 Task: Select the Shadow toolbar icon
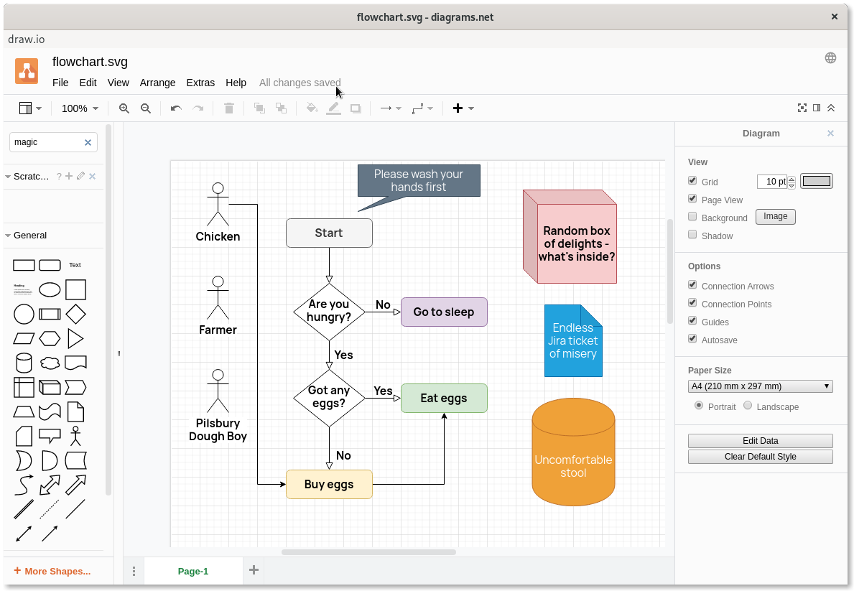tap(355, 108)
